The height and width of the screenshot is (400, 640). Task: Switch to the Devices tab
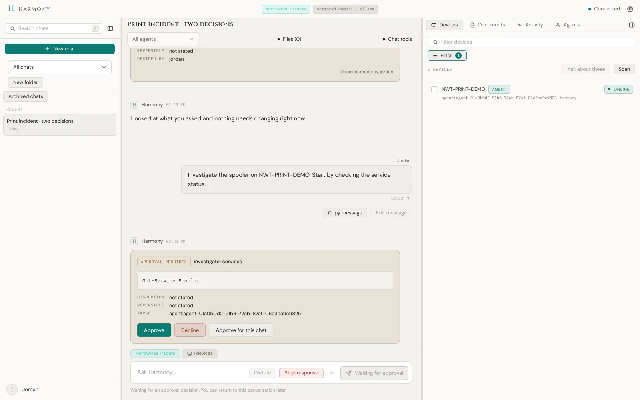point(444,25)
